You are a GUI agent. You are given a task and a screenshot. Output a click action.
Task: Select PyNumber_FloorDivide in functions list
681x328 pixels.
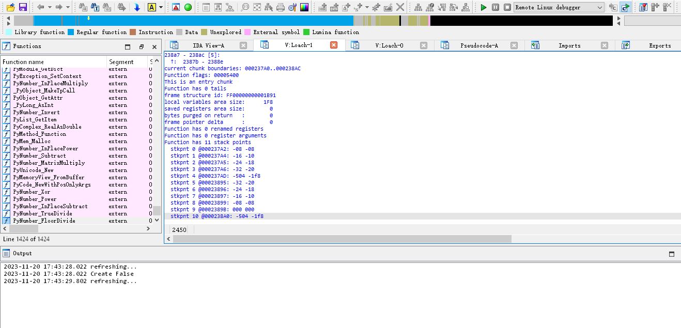76,221
